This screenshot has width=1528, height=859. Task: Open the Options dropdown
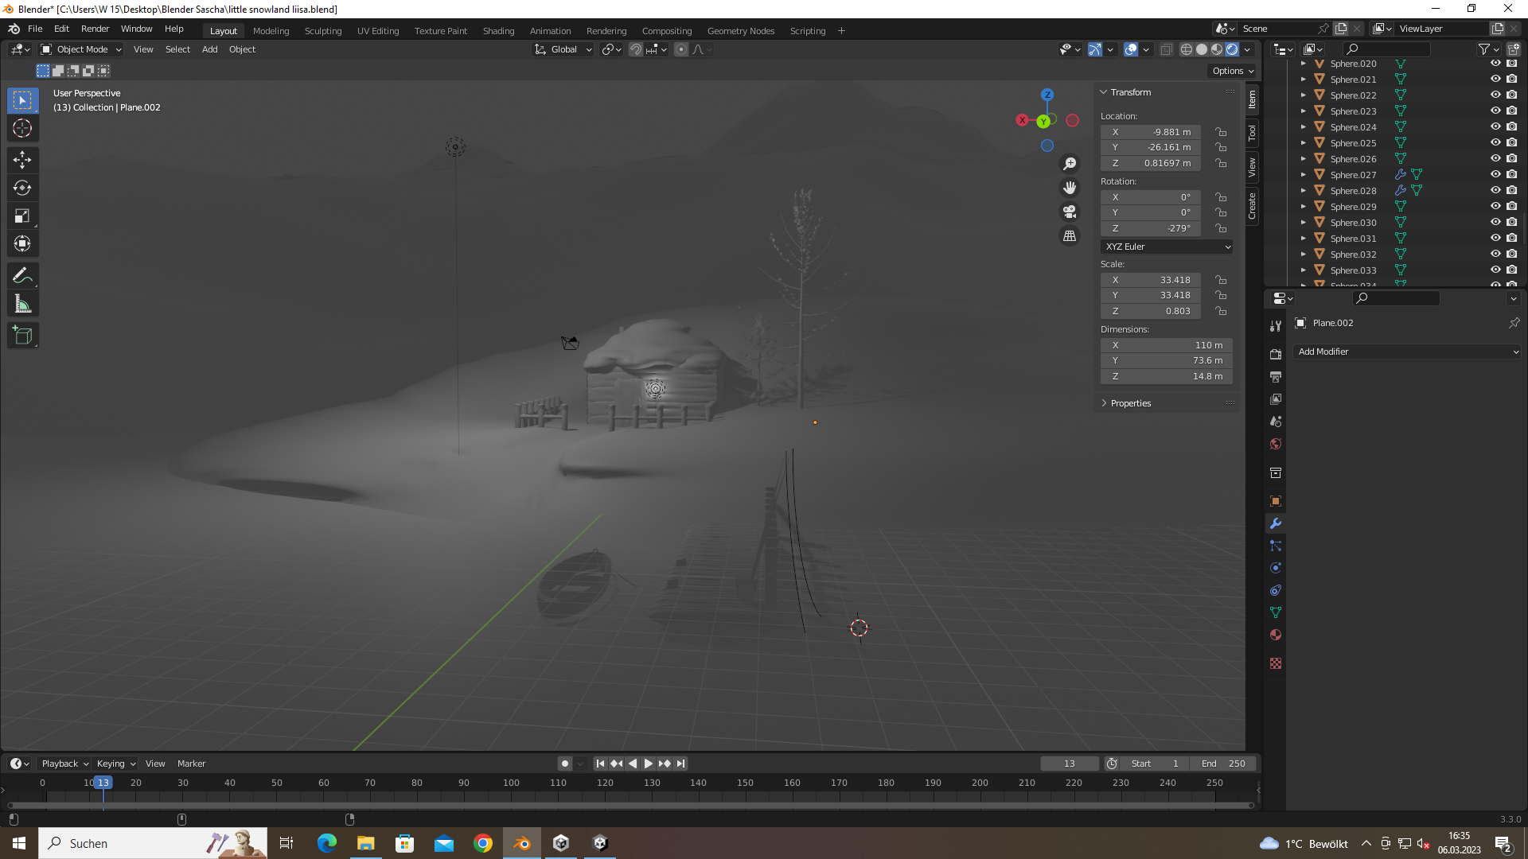pos(1233,71)
